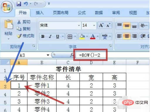Click the Select All corner button

[5, 62]
